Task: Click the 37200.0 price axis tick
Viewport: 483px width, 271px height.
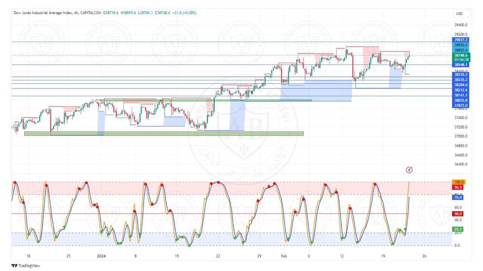Action: click(461, 127)
